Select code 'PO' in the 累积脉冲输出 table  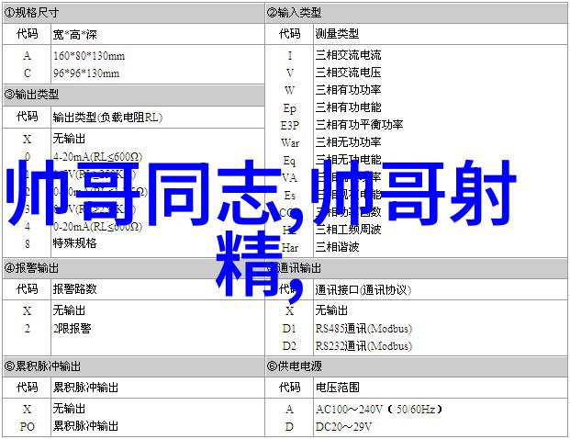click(x=28, y=426)
